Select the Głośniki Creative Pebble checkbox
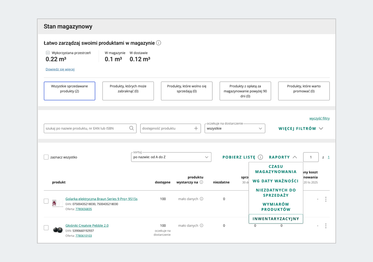Image resolution: width=373 pixels, height=262 pixels. (x=46, y=228)
